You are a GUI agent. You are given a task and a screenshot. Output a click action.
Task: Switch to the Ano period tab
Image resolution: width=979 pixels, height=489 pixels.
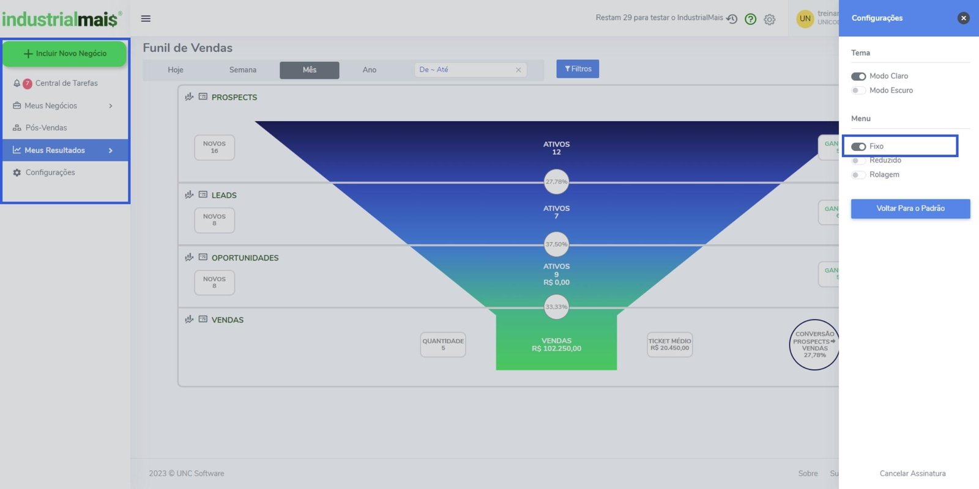[369, 70]
